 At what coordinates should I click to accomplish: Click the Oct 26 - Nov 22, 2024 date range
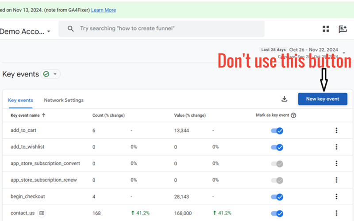click(x=314, y=50)
